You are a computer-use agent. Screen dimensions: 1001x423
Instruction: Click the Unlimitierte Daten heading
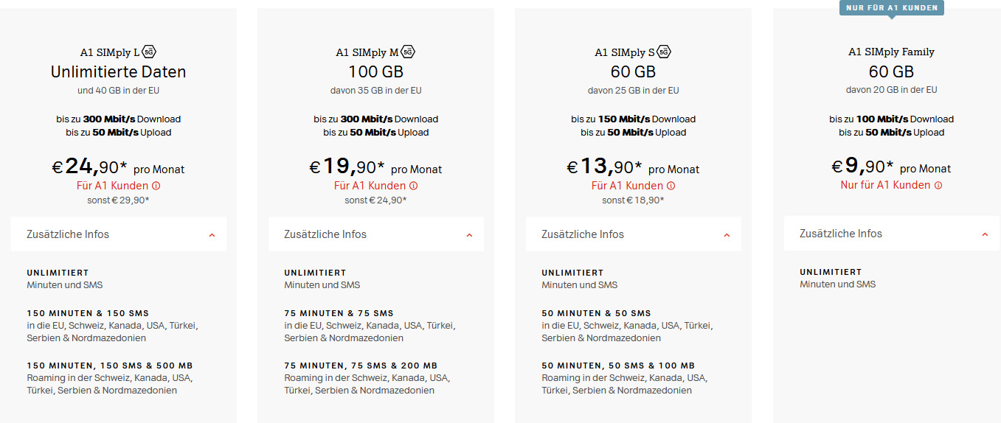118,71
